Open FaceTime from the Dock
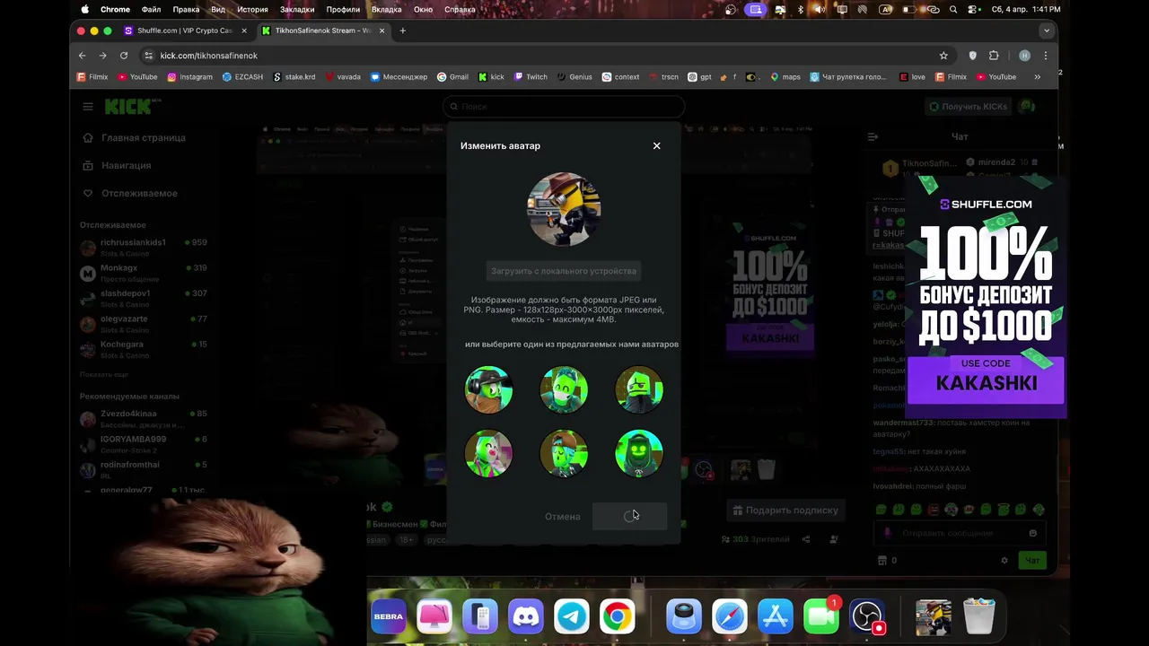This screenshot has width=1149, height=646. (x=820, y=617)
